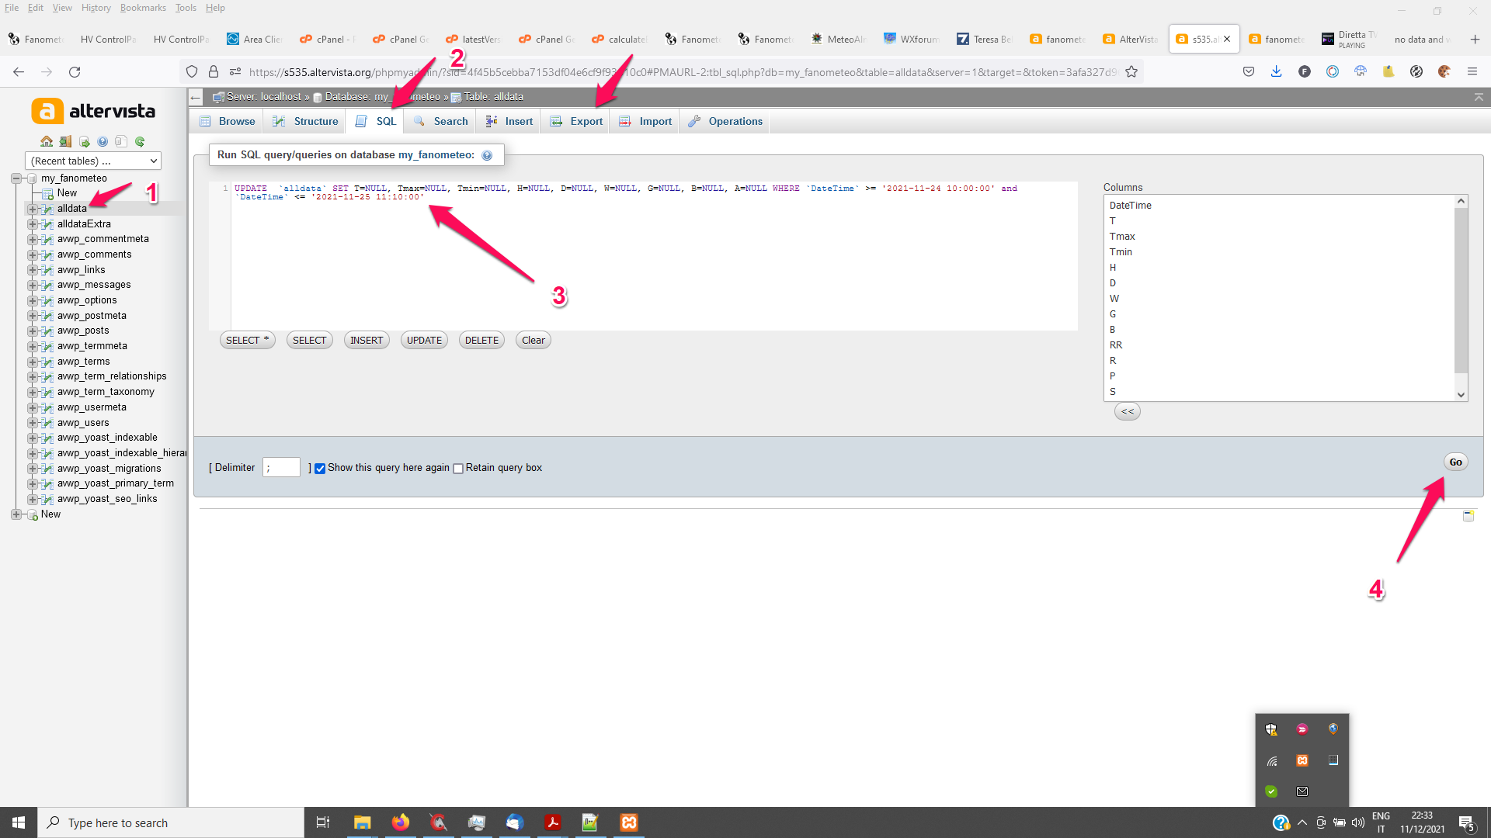
Task: Open the XAMPP taskbar icon
Action: point(629,822)
